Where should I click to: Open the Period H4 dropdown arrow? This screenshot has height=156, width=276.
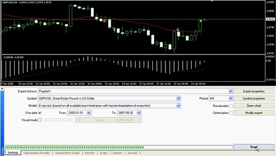pos(230,98)
